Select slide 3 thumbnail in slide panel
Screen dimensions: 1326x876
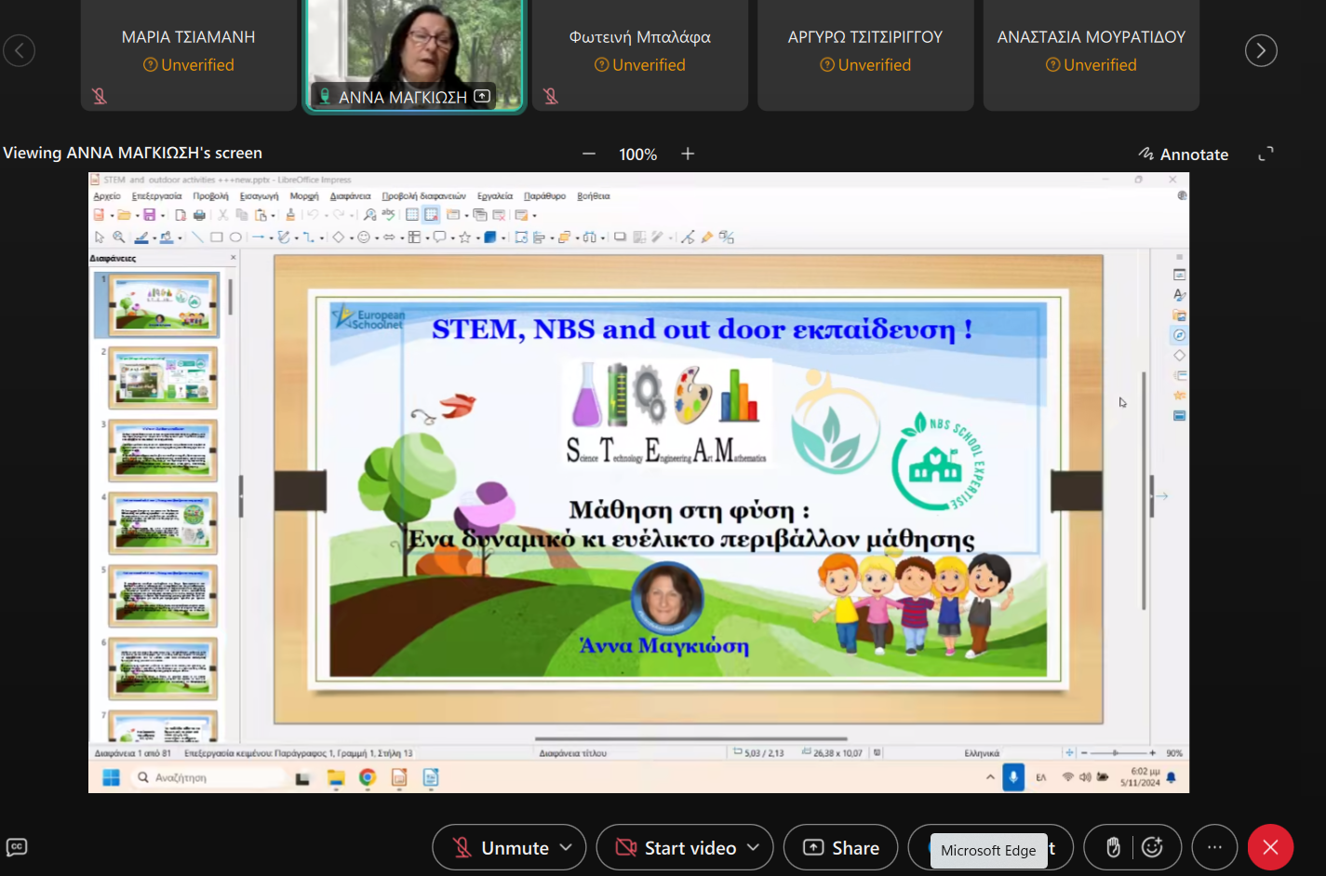pyautogui.click(x=163, y=451)
